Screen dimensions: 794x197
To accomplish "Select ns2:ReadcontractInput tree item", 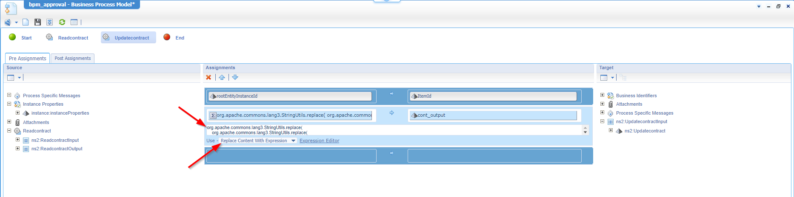I will 55,140.
